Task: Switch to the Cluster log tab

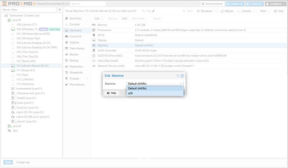Action: click(x=23, y=162)
